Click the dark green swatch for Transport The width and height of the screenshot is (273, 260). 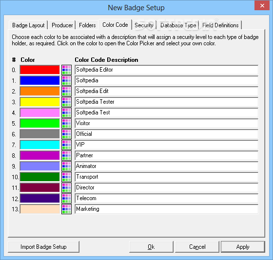pyautogui.click(x=40, y=177)
